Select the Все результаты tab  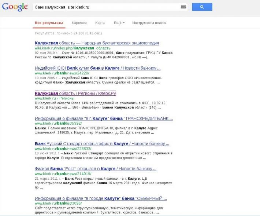[49, 23]
